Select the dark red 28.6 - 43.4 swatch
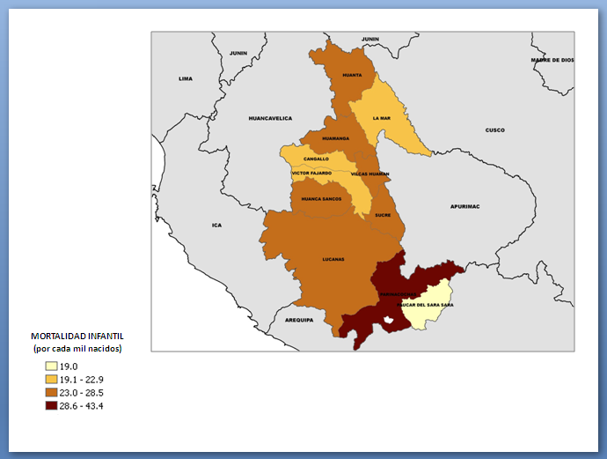607x459 pixels. pos(52,406)
